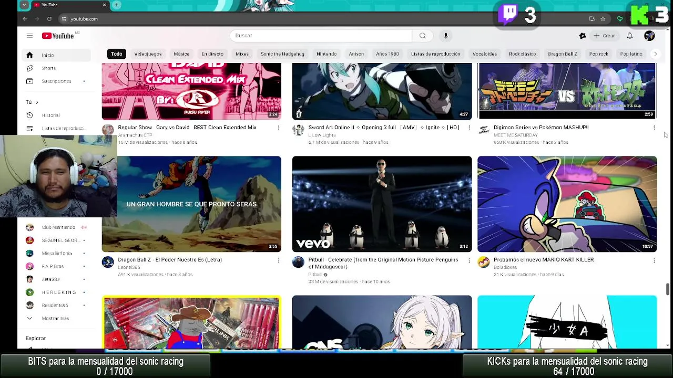Open Suscripciones in sidebar
Screen dimensions: 673x378
pyautogui.click(x=57, y=81)
